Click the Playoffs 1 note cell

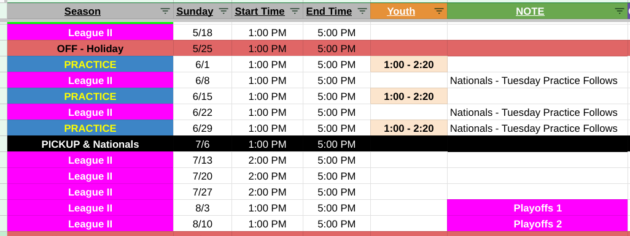click(538, 208)
